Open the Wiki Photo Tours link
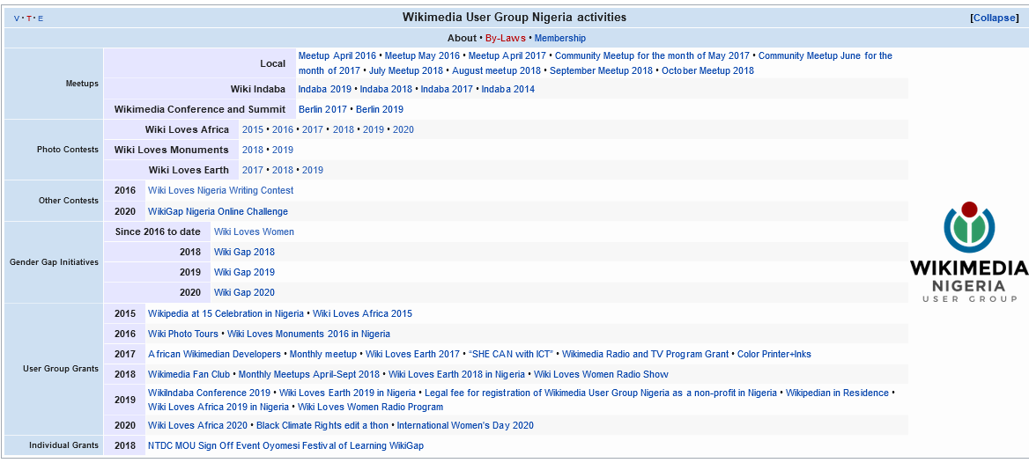 coord(183,334)
